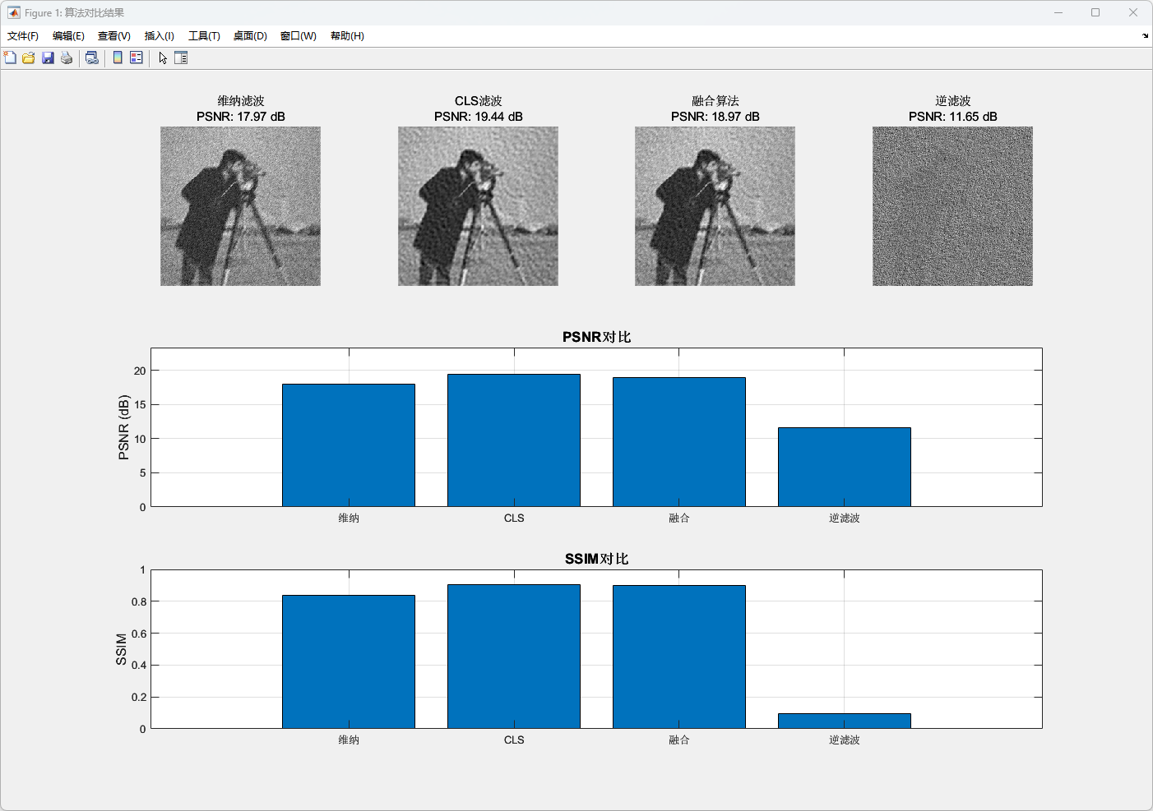Toggle the Insert Colorbar button
The height and width of the screenshot is (811, 1153).
click(x=118, y=58)
